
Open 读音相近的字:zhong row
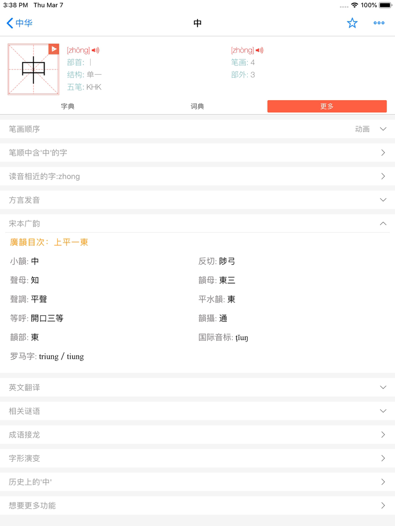pos(197,176)
